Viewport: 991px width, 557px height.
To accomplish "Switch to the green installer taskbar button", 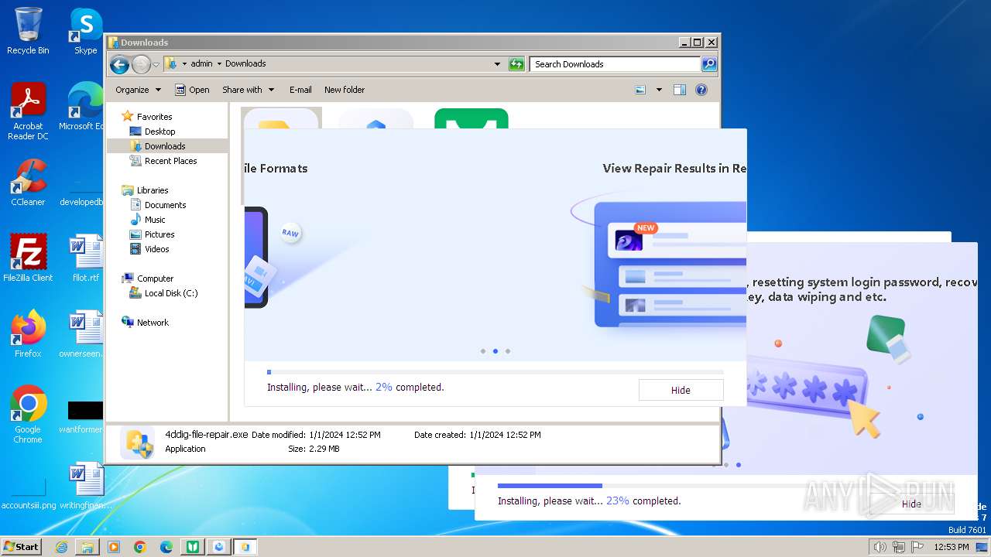I will click(193, 547).
